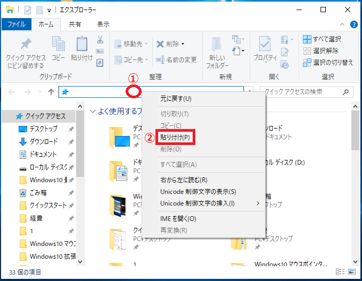Viewport: 362px width, 281px height.
Task: Click the Edit icon in the Open group
Action: 285,52
